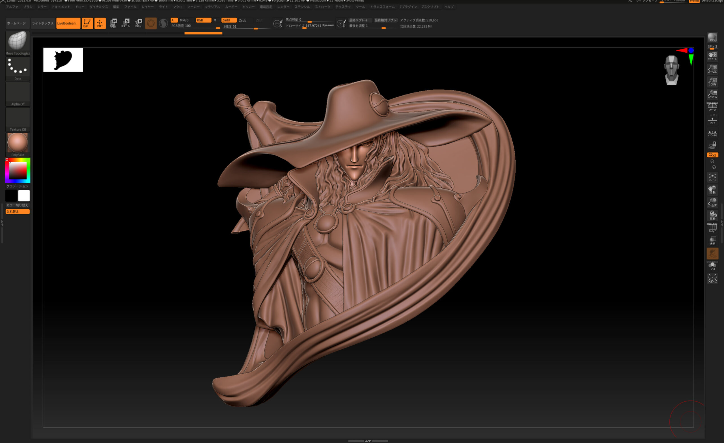
Task: Select the Rotate (回転) toolbar icon
Action: click(x=138, y=23)
